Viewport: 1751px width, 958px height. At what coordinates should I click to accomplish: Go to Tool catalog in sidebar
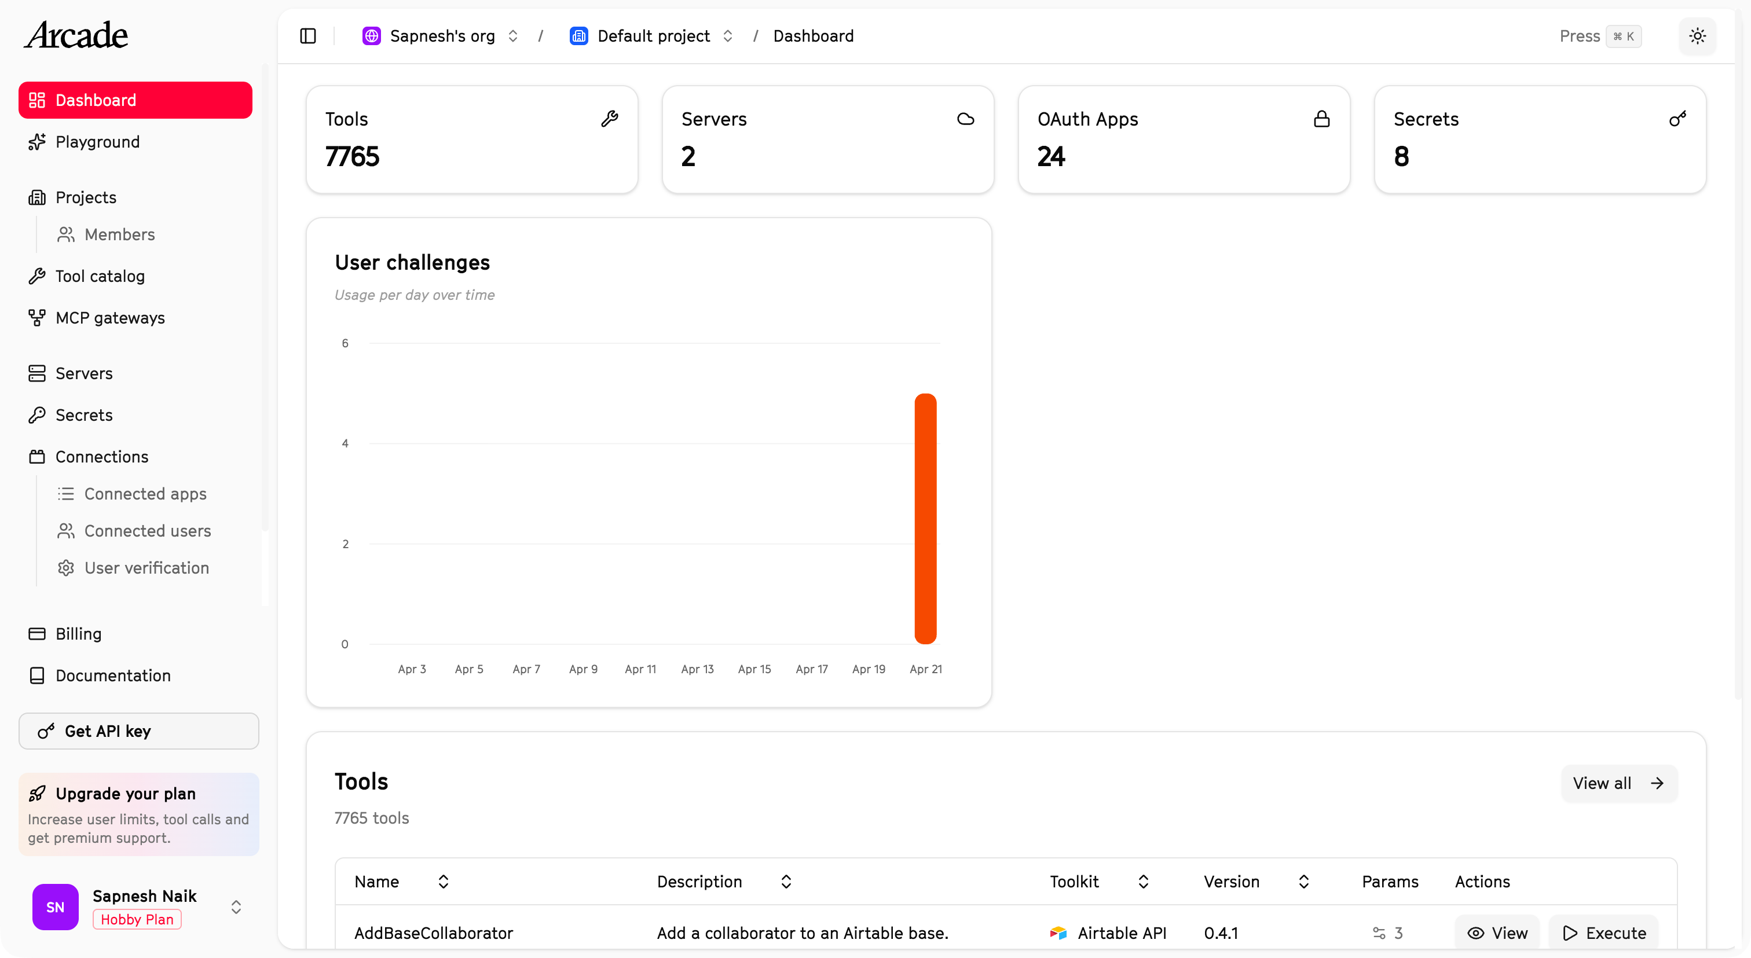coord(100,277)
